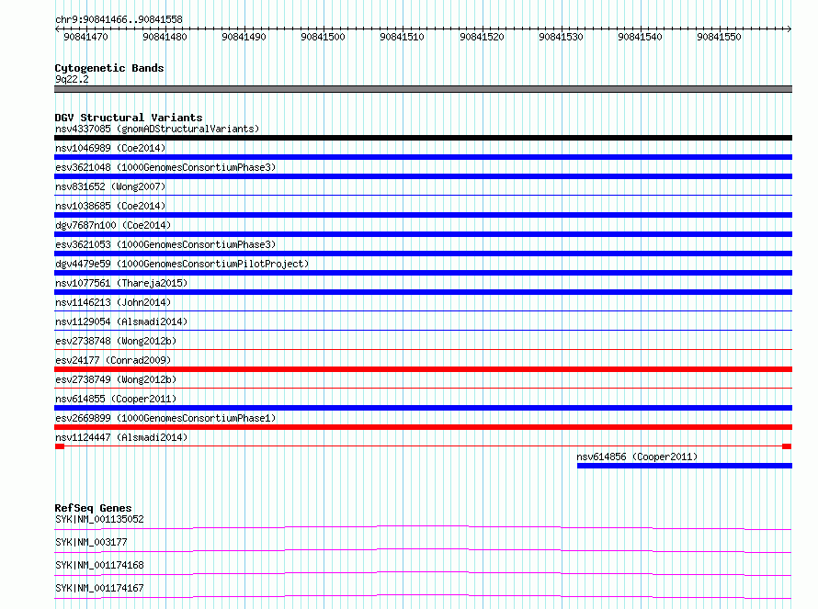
Task: Click the red esv24177 variant bar
Action: pyautogui.click(x=423, y=369)
